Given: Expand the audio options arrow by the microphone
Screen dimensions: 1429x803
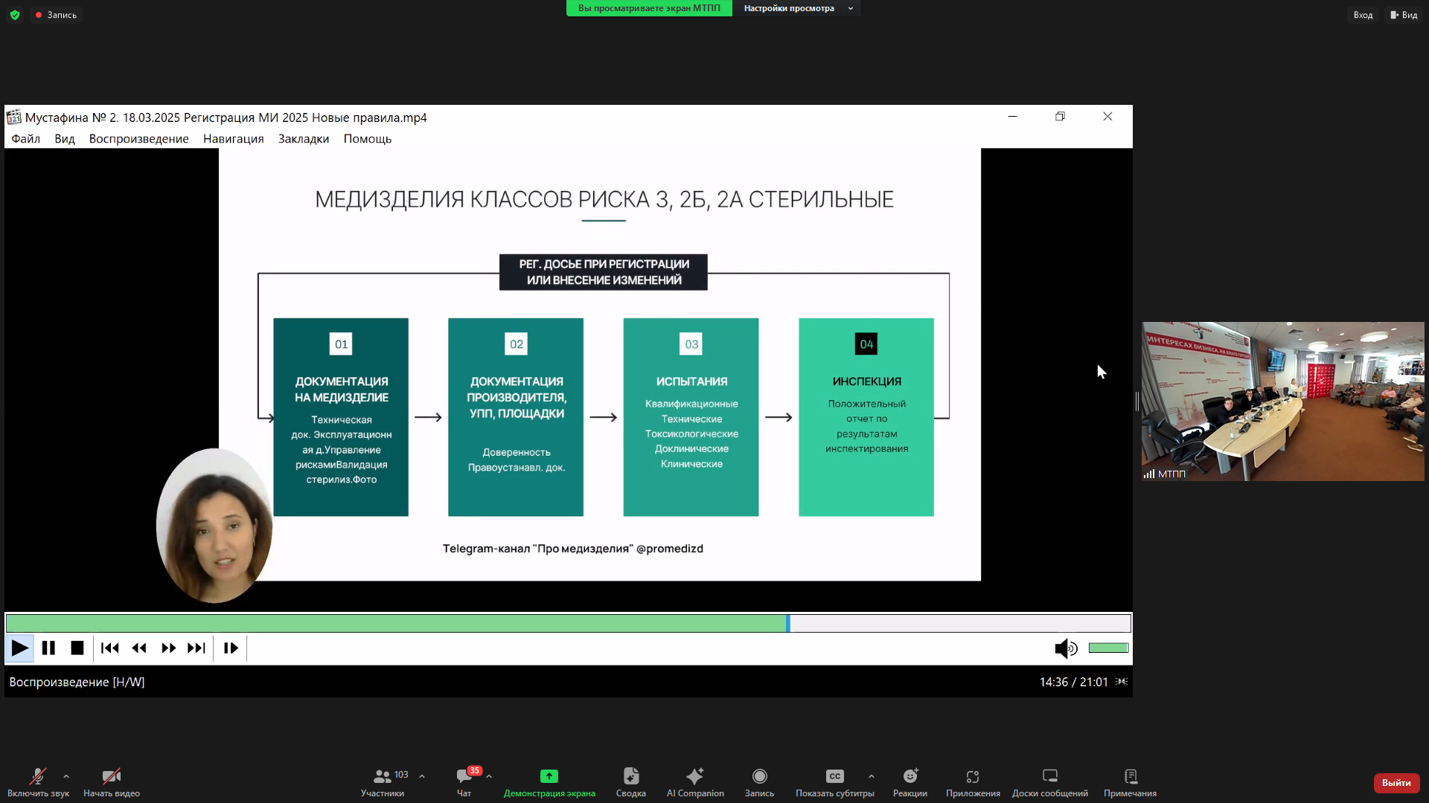Looking at the screenshot, I should (x=66, y=776).
